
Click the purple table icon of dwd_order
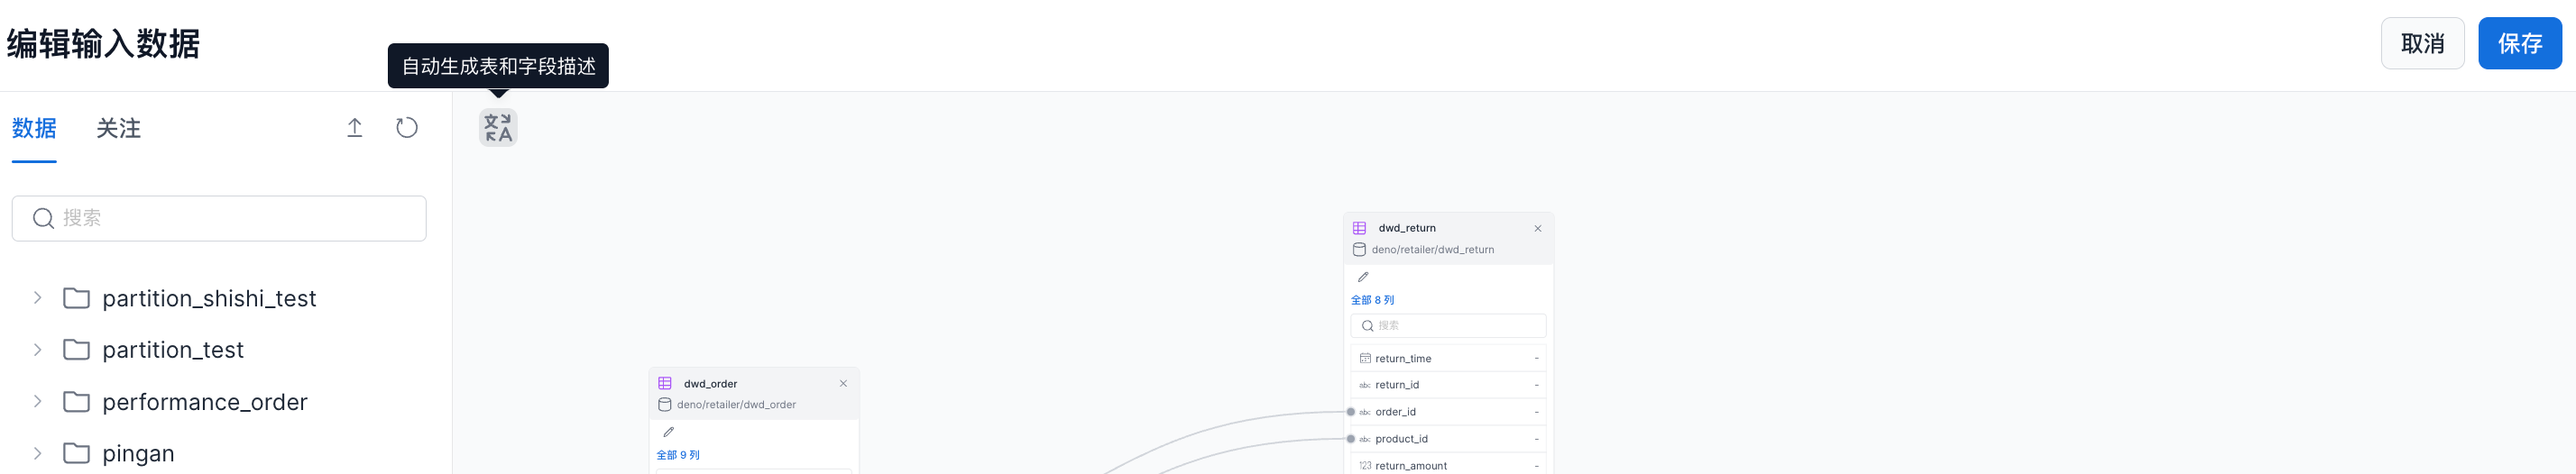pyautogui.click(x=664, y=384)
